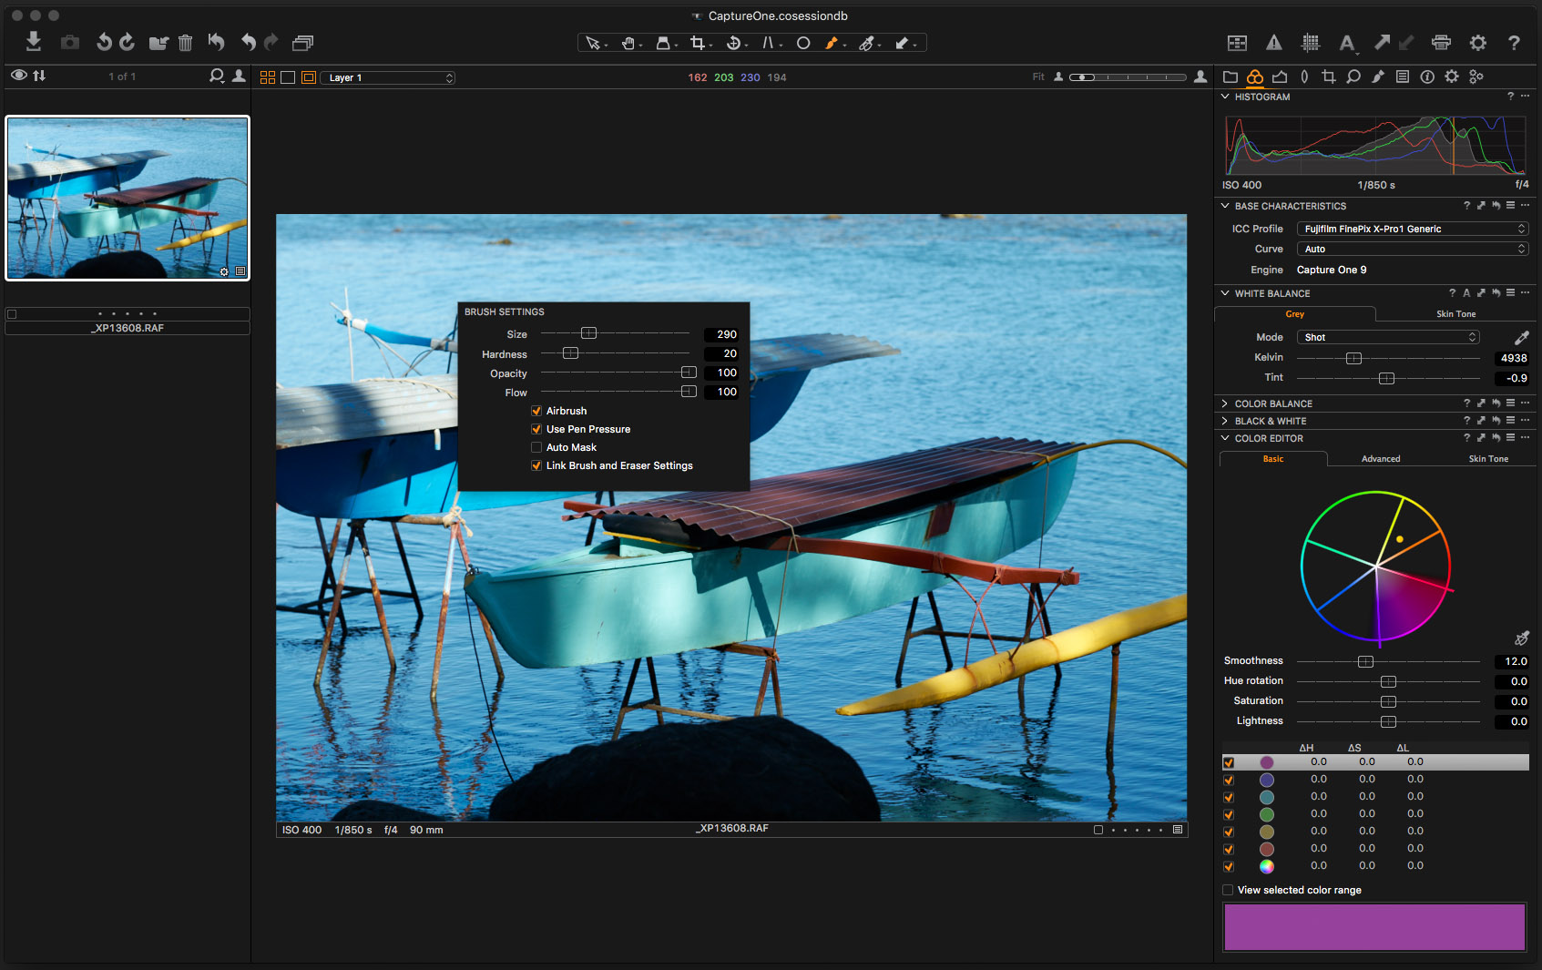Open the Batch gears tool tab icon
This screenshot has width=1542, height=970.
pos(1476,77)
